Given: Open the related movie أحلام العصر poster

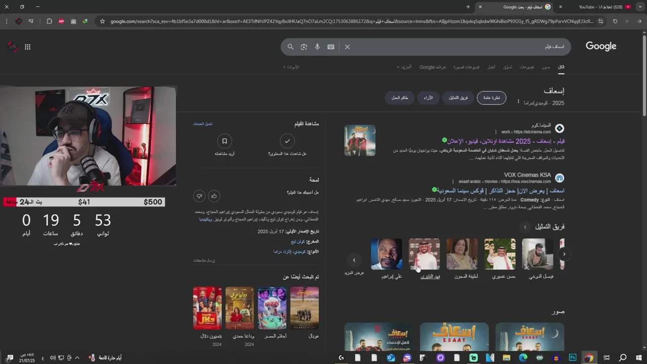Looking at the screenshot, I should (x=272, y=308).
